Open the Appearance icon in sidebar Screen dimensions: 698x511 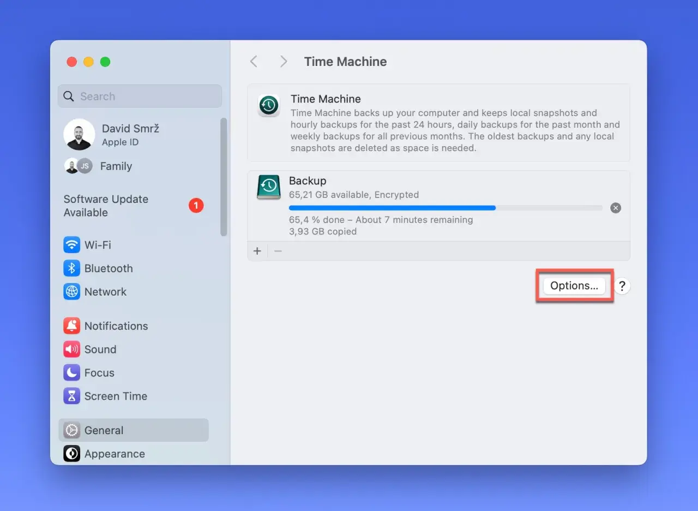click(x=71, y=454)
